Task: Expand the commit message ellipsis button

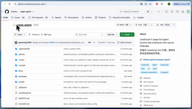Action: (x=90, y=43)
